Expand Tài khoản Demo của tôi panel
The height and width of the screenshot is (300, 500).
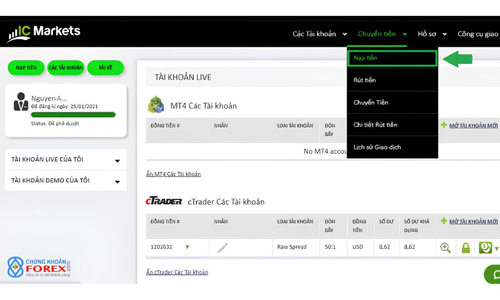click(66, 180)
